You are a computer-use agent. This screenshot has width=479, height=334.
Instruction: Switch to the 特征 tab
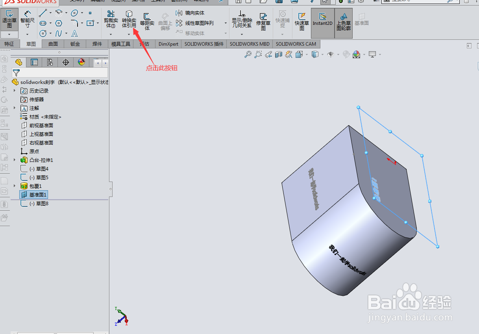9,44
